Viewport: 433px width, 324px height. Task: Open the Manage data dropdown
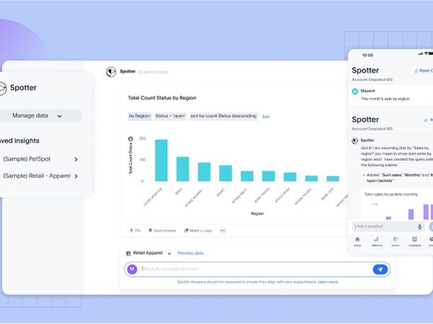(40, 115)
